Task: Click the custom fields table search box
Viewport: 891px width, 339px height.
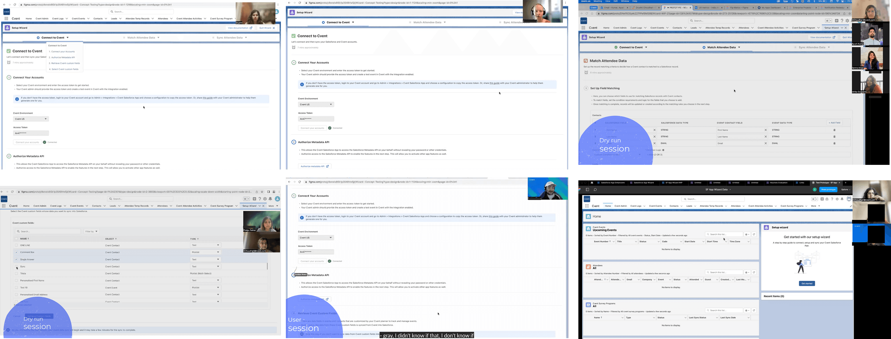Action: coord(48,231)
